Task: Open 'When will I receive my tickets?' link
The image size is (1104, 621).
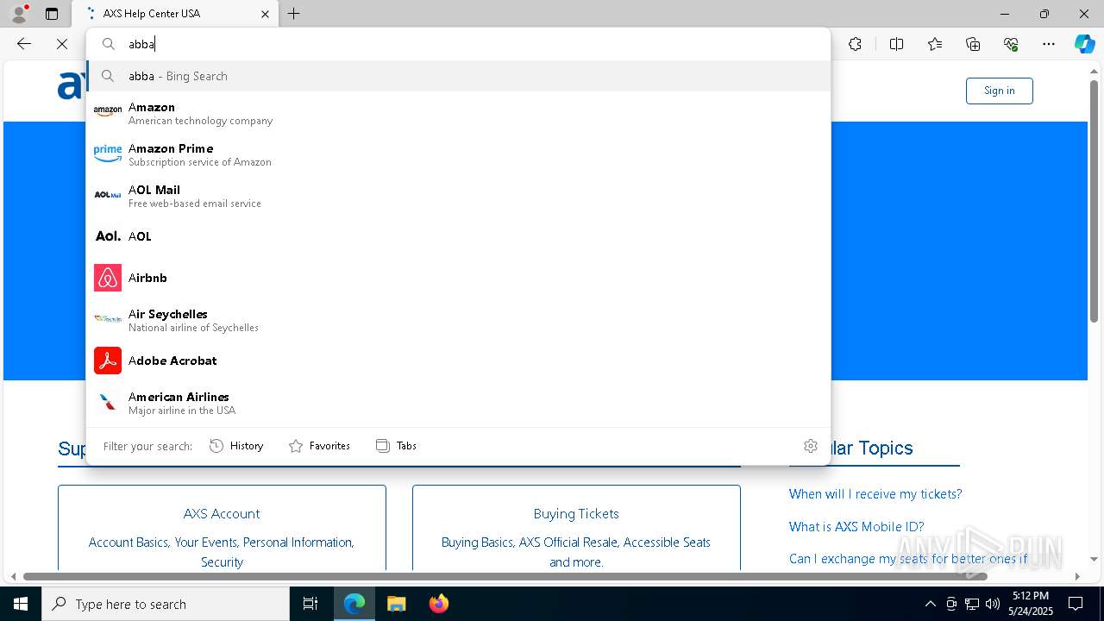Action: pos(875,494)
